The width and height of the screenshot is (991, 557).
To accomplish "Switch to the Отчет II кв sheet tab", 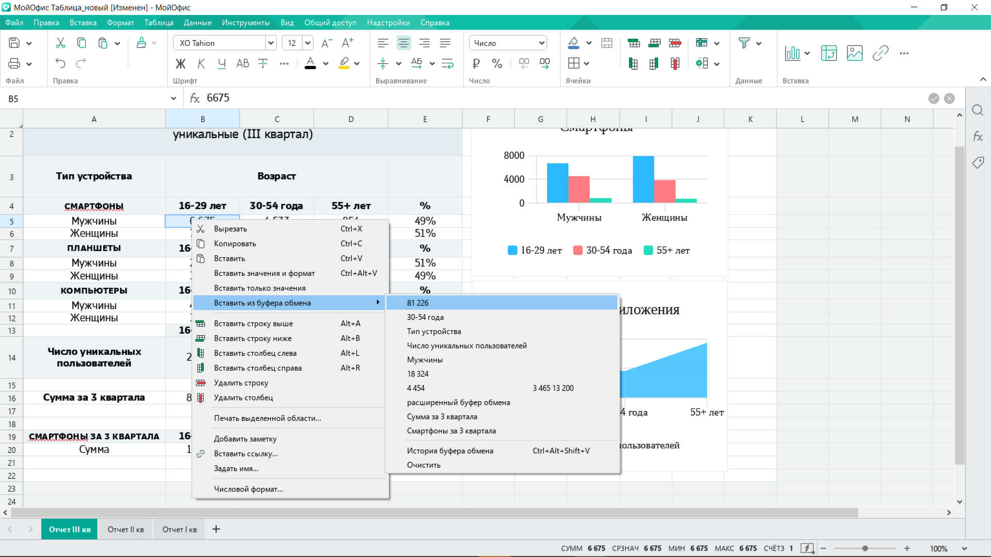I will tap(126, 530).
